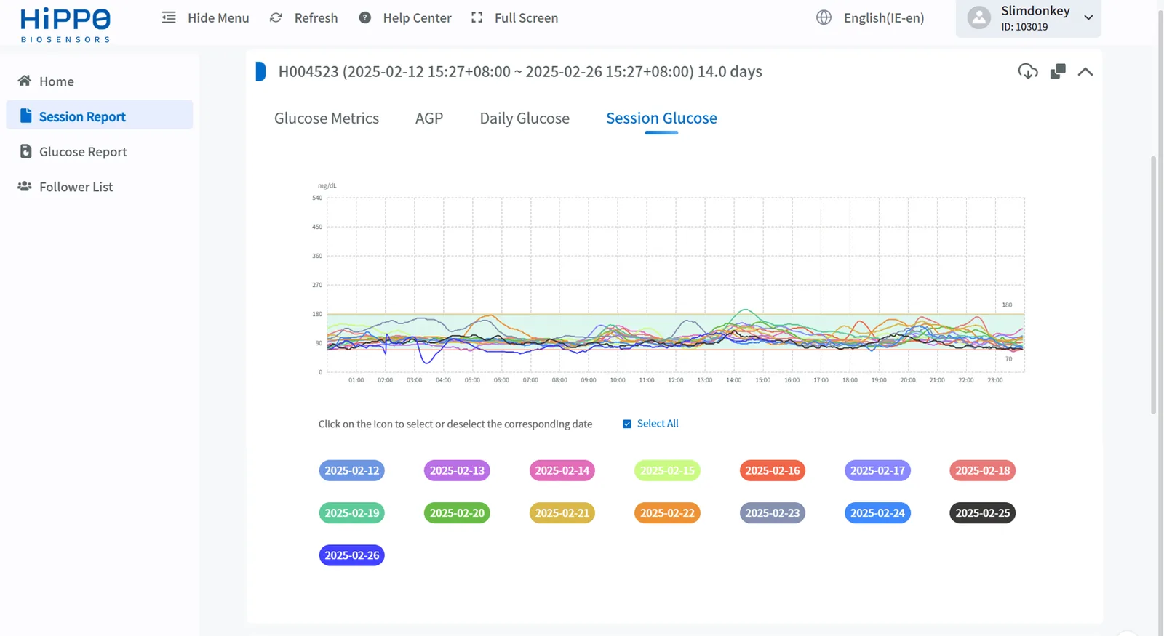Toggle the 2025-02-25 date pill
Image resolution: width=1164 pixels, height=636 pixels.
pyautogui.click(x=983, y=512)
